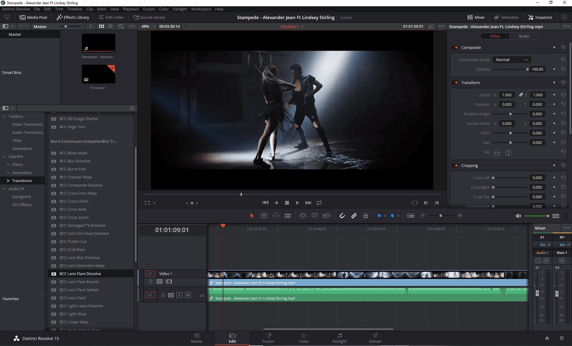
Task: Adjust the green volume slider
Action: pyautogui.click(x=537, y=216)
